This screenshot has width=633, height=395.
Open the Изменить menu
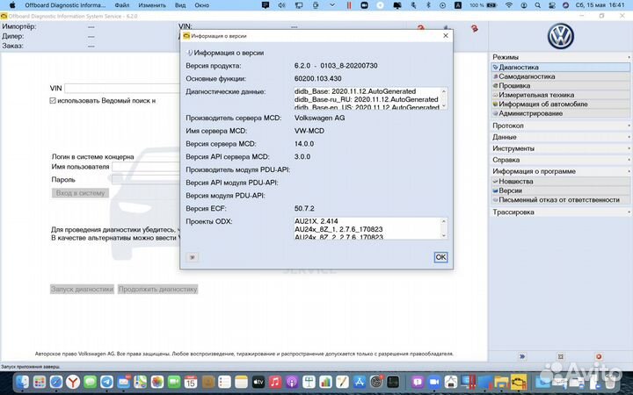152,5
